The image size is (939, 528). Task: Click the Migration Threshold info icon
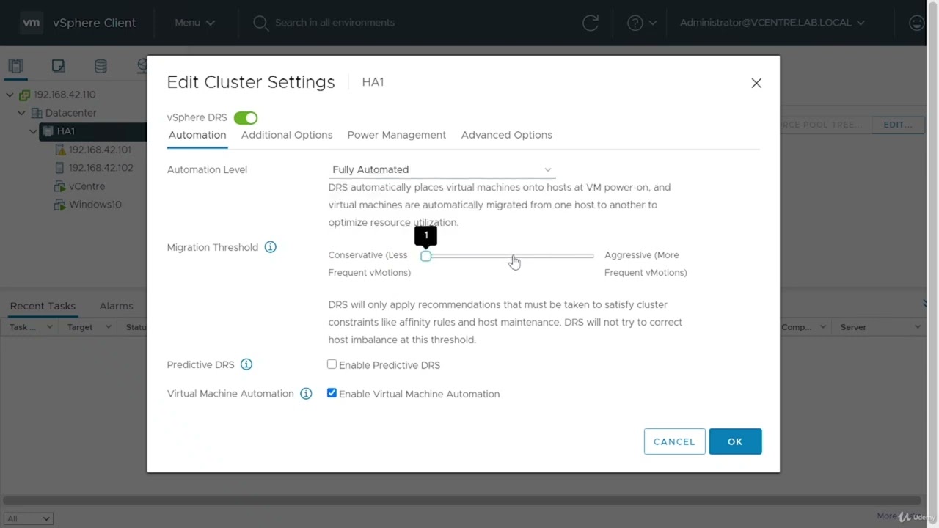(270, 247)
